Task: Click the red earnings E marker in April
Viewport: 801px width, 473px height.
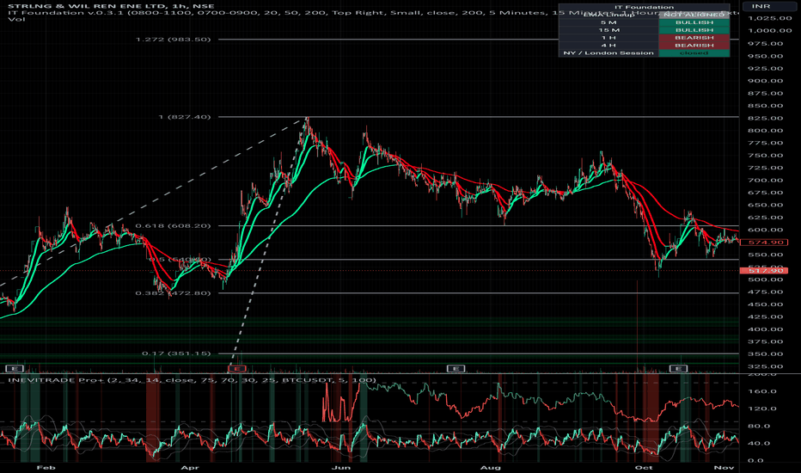Action: coord(237,368)
